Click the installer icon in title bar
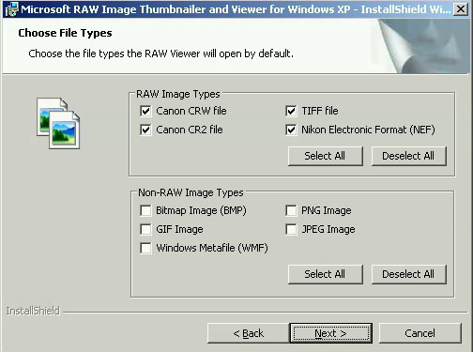The image size is (473, 352). (x=12, y=9)
